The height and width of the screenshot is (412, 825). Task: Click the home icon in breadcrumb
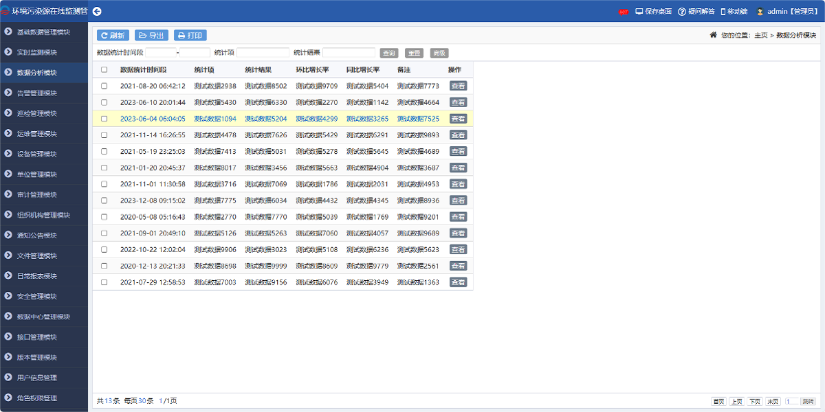(714, 35)
